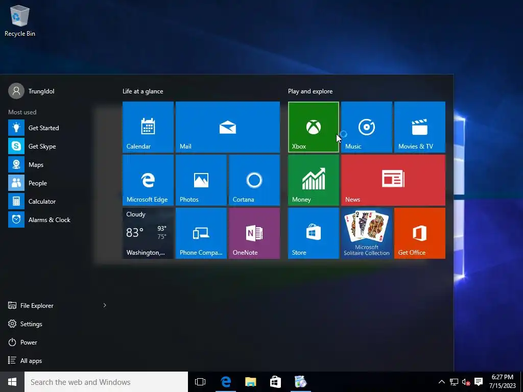Image resolution: width=523 pixels, height=392 pixels.
Task: Open the Weather tile showing Cloudy
Action: 148,233
